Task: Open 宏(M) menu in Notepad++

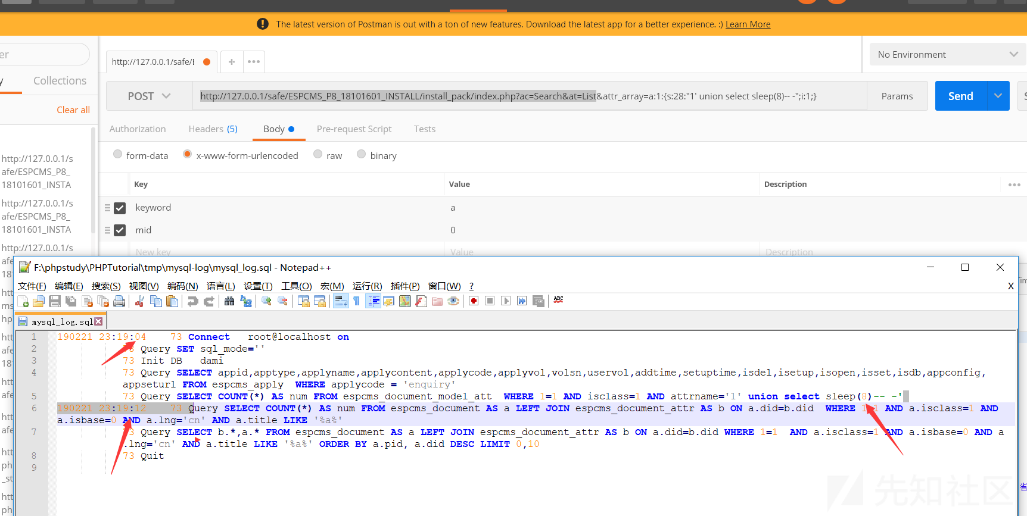Action: [x=332, y=286]
